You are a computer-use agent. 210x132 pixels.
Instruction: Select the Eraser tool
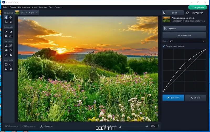11,31
